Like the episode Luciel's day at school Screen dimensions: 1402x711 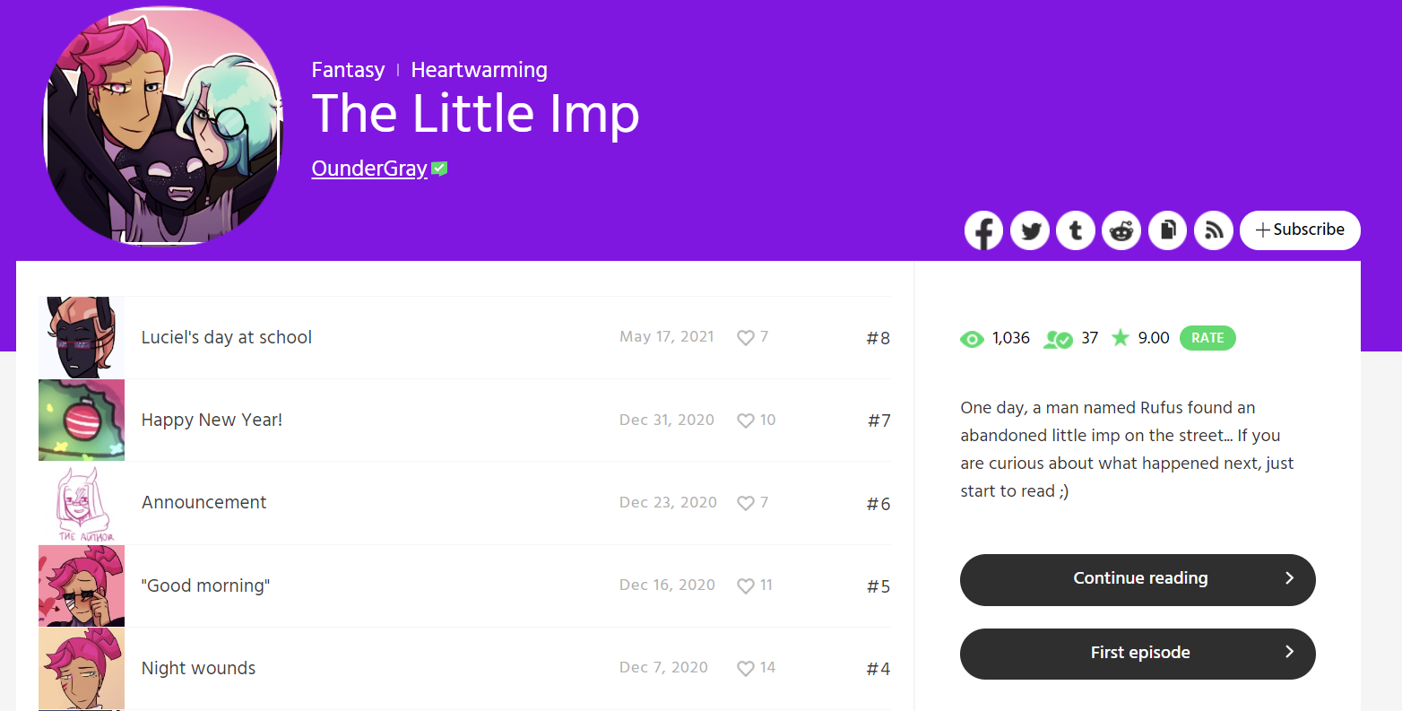point(745,338)
